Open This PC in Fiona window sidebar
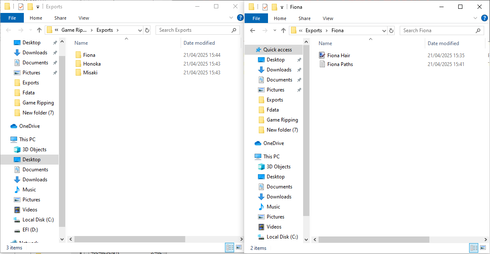 click(267, 157)
